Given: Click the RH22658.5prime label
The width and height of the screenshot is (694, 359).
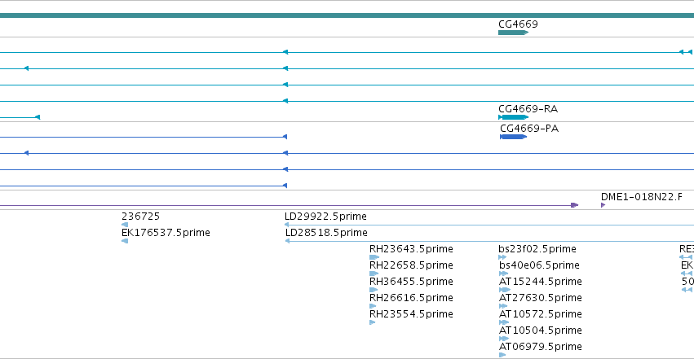Looking at the screenshot, I should point(411,265).
